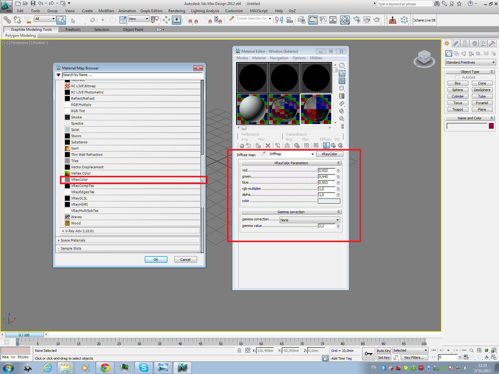Expand the V-Ray Adv 2.10.01 group
Image resolution: width=499 pixels, height=374 pixels.
(130, 231)
